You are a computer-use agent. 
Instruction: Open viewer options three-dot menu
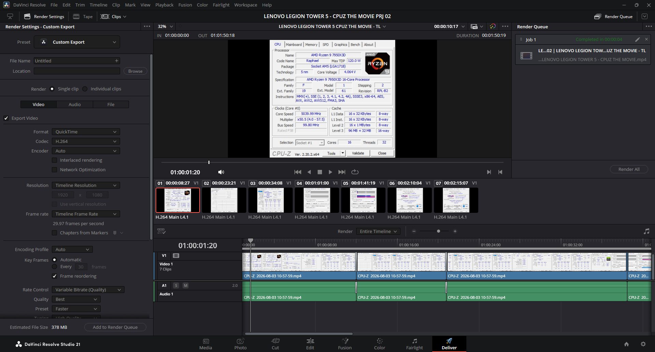point(505,27)
